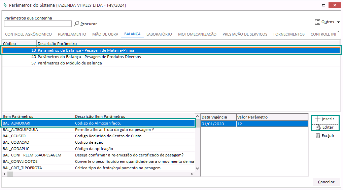Click the Excluir button

tap(325, 136)
